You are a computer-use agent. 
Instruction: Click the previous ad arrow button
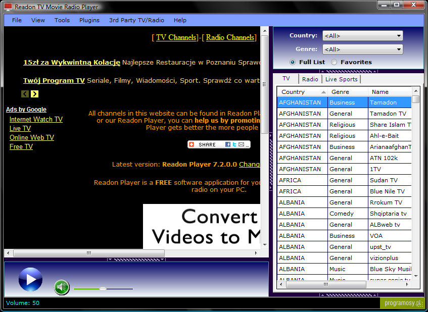[x=25, y=94]
